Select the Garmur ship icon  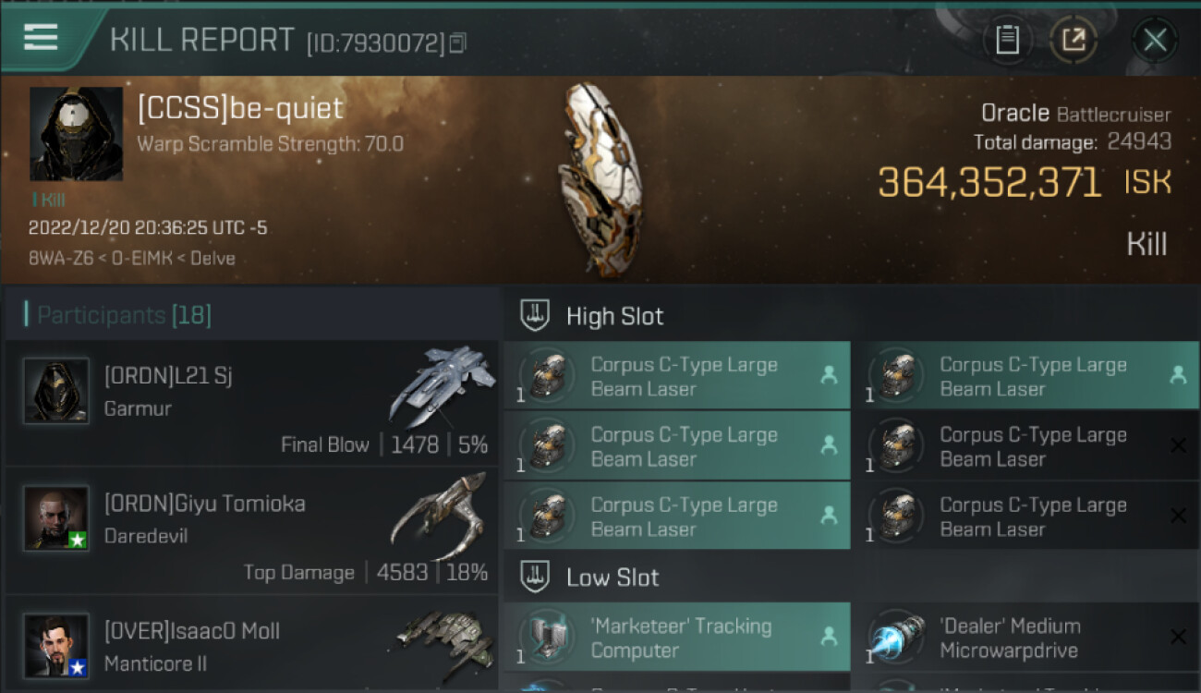[x=442, y=385]
